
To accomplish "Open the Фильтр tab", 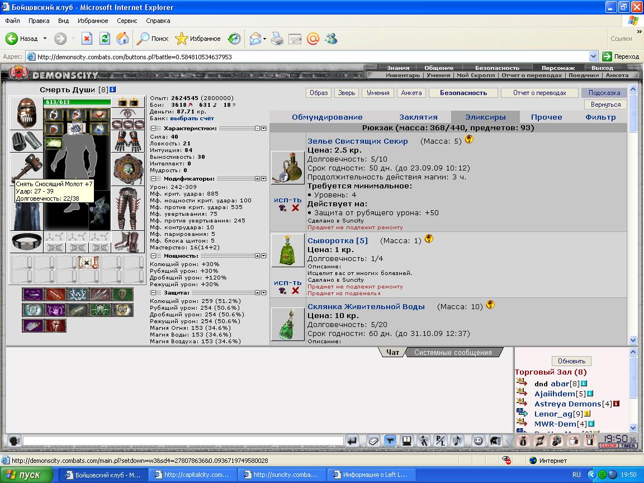I will pyautogui.click(x=600, y=117).
